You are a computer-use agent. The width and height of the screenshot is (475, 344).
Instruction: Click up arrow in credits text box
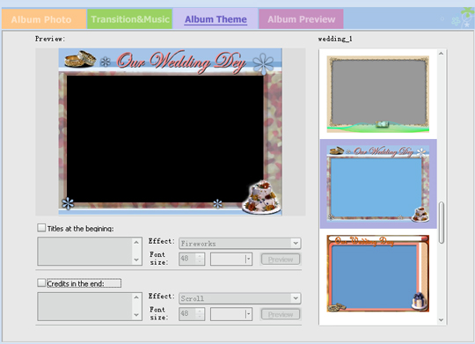coord(136,297)
